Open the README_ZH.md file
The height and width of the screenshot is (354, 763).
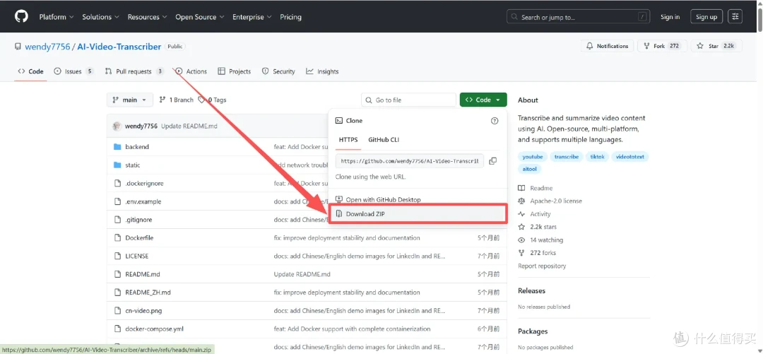pyautogui.click(x=148, y=292)
